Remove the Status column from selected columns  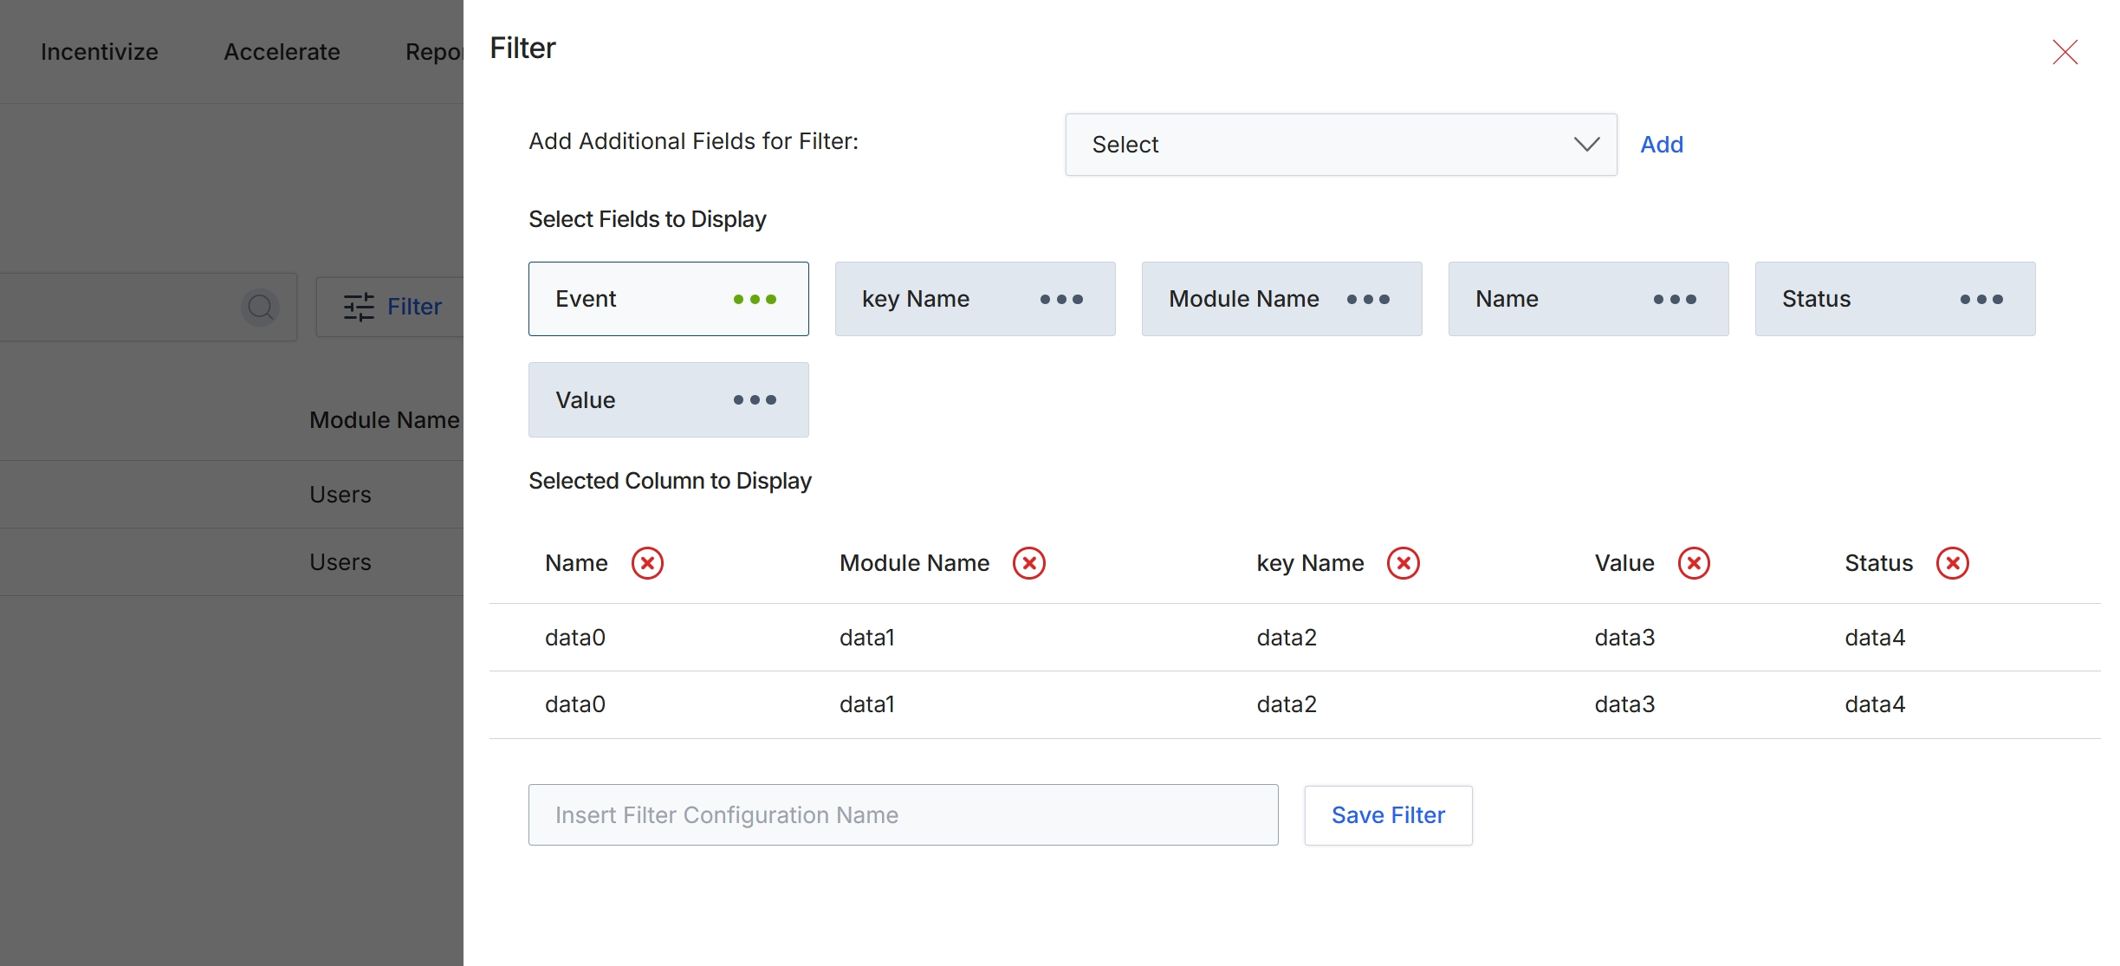pos(1953,563)
